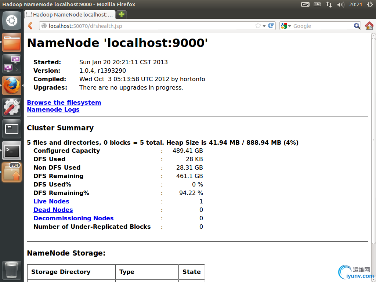Screen dimensions: 376x282
Task: Click the DFS Used value 28 KB
Action: [194, 159]
